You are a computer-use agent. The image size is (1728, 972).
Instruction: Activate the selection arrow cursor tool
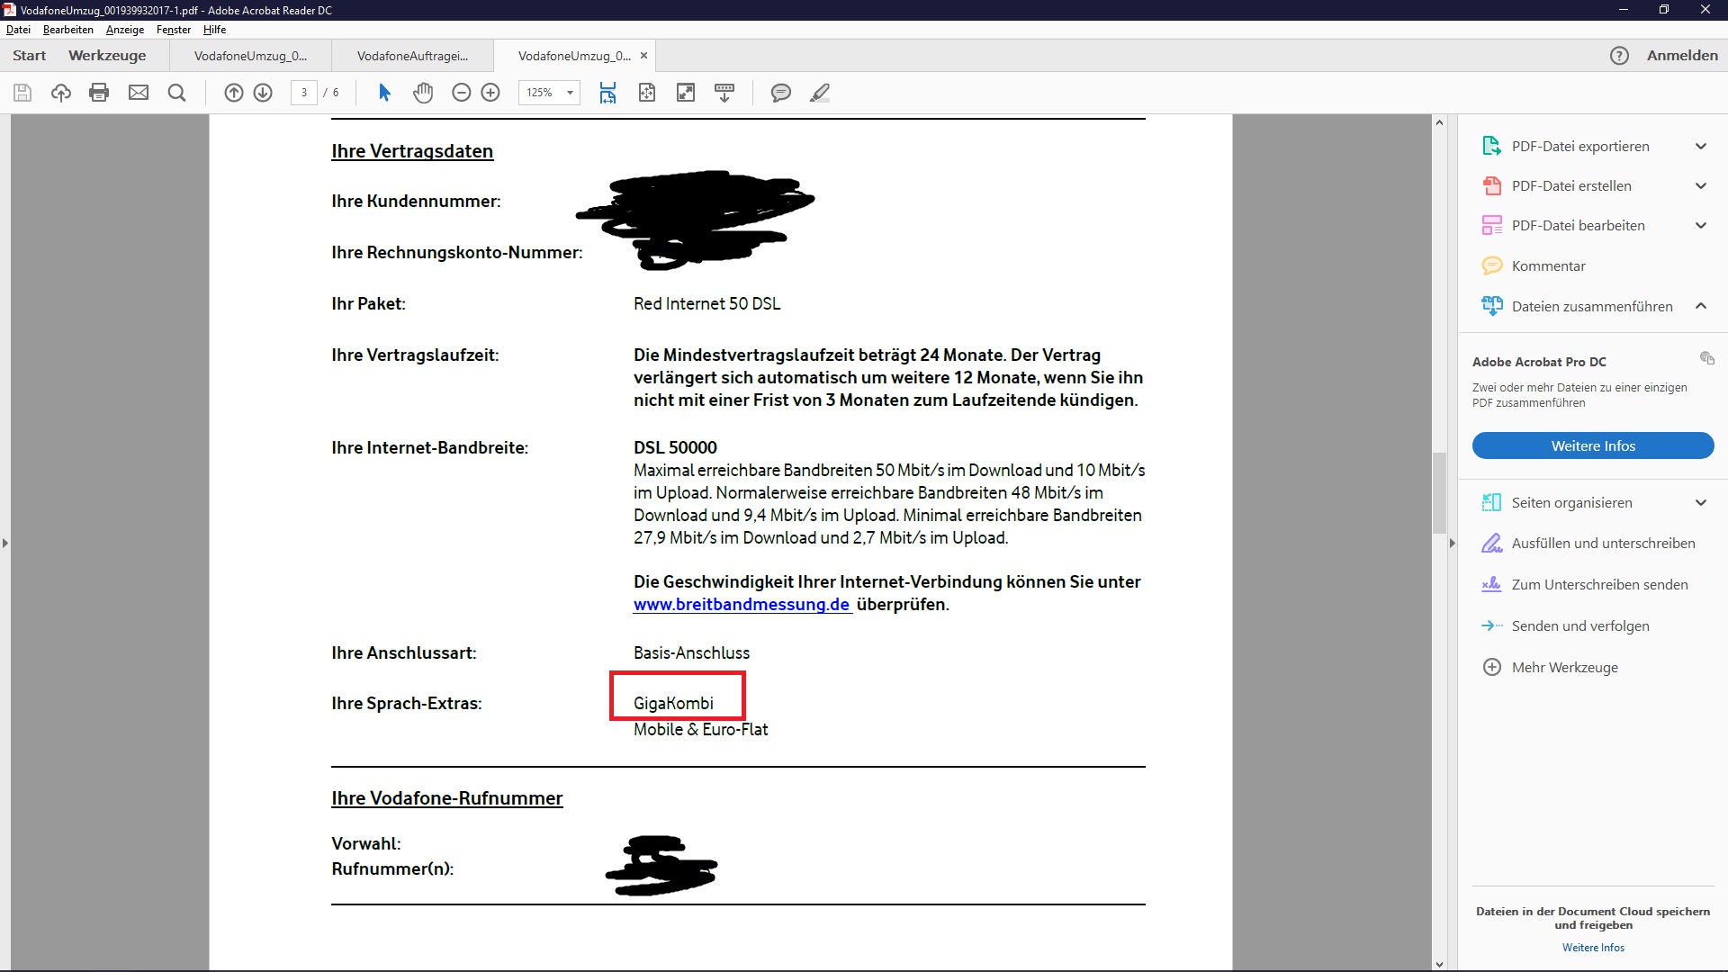(x=384, y=93)
